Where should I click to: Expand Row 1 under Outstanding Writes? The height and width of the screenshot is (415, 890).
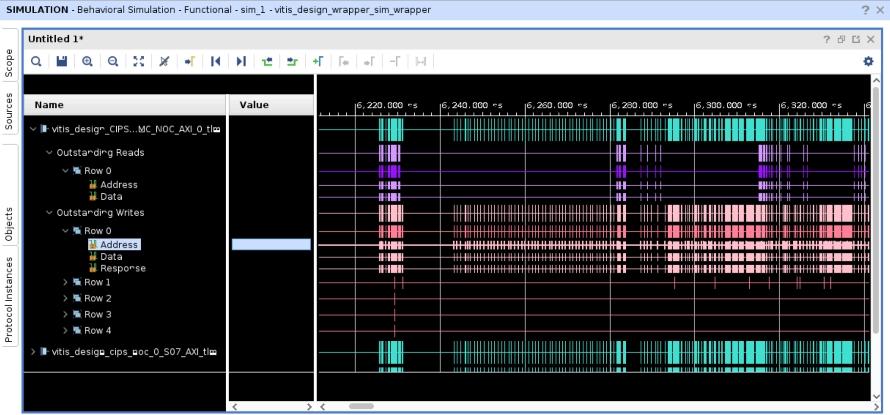65,282
